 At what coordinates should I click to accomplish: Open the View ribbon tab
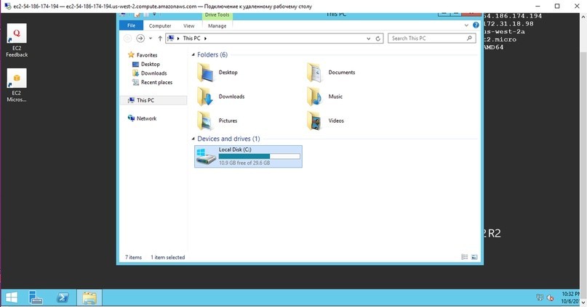pos(188,26)
